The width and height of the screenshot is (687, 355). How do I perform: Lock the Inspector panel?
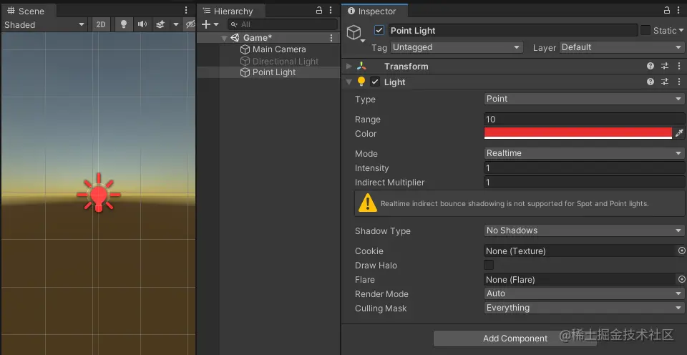[x=667, y=11]
